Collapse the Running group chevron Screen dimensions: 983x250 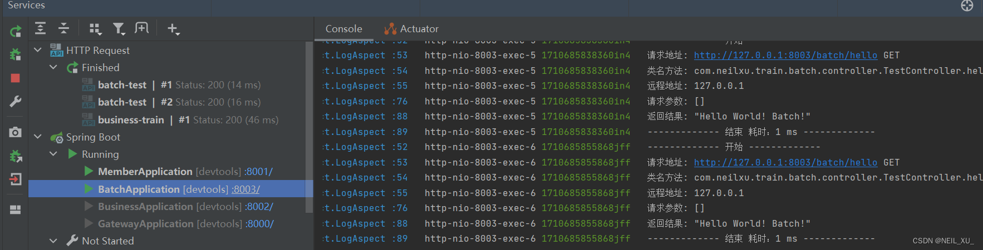pyautogui.click(x=53, y=154)
